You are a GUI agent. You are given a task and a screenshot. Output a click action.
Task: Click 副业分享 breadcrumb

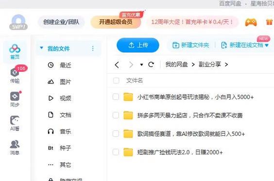210,65
